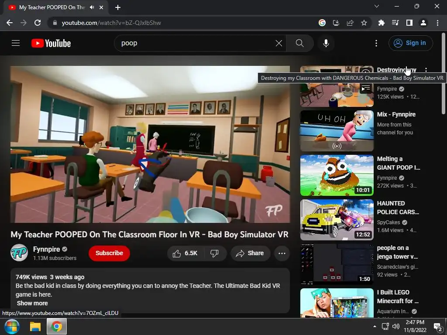View site info lock icon
The image size is (447, 335).
(55, 23)
